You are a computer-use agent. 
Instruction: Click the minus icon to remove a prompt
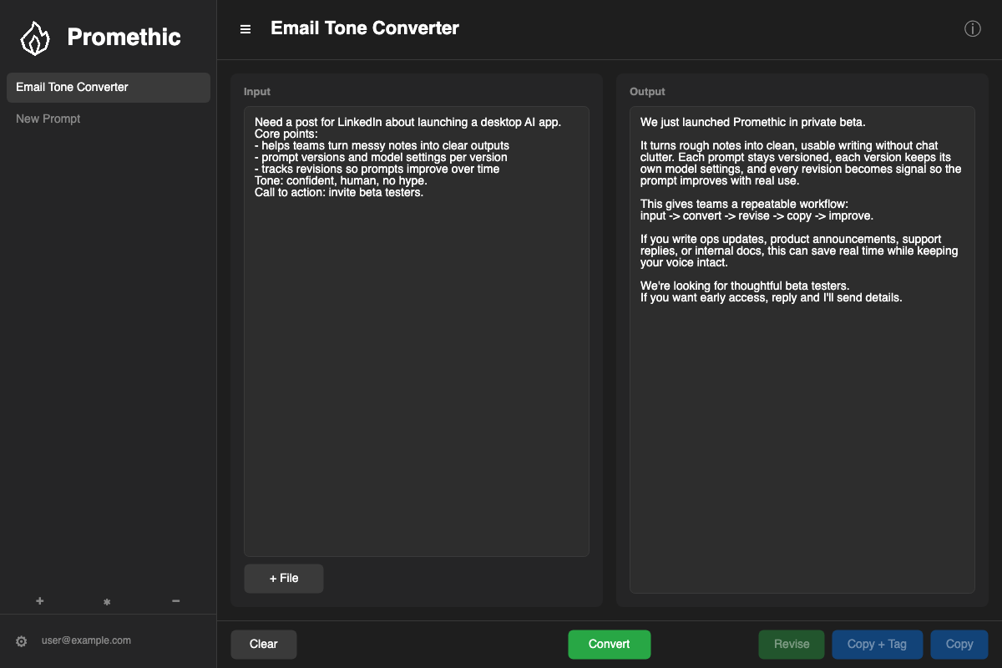[175, 600]
